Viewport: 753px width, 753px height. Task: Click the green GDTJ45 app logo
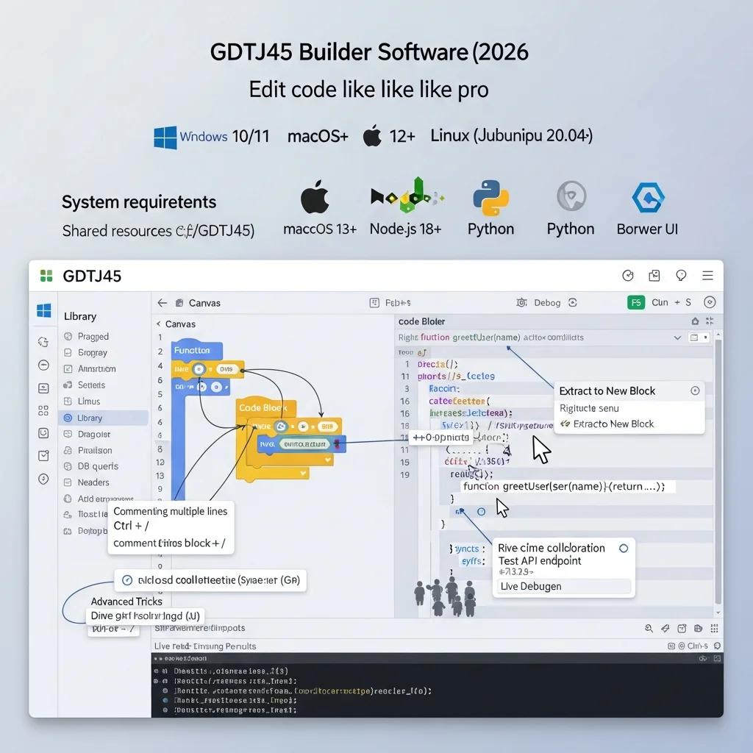coord(46,276)
